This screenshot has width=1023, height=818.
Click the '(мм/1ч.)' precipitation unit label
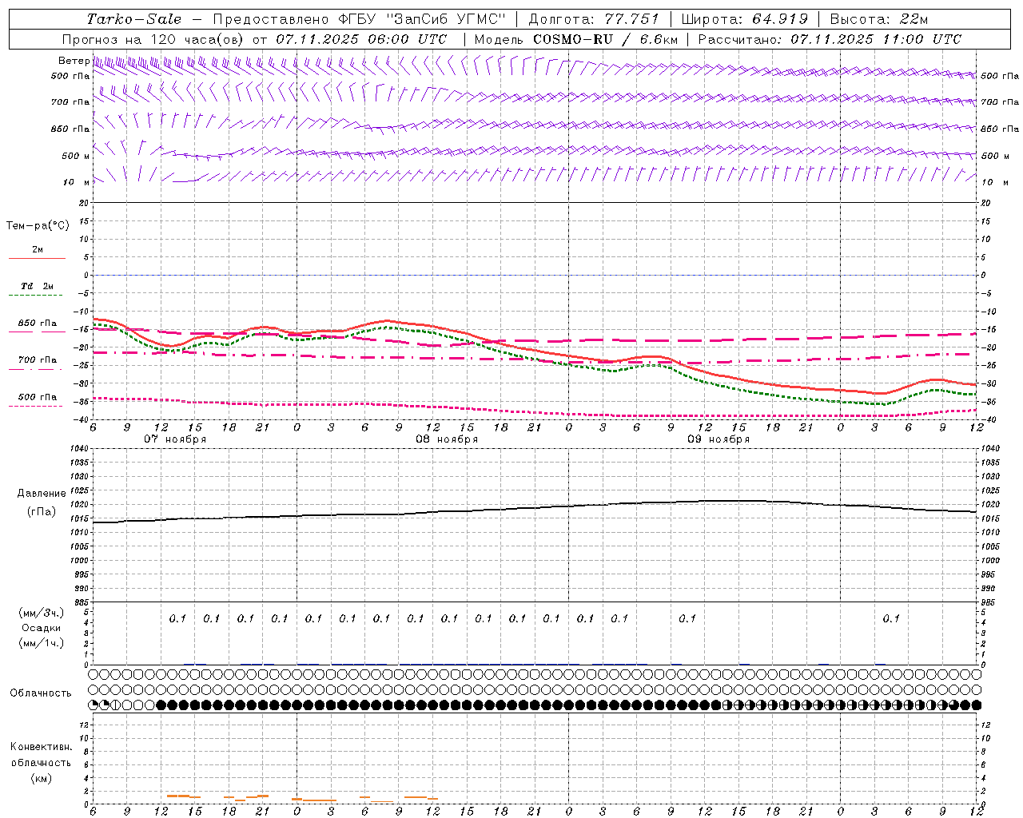(x=41, y=643)
